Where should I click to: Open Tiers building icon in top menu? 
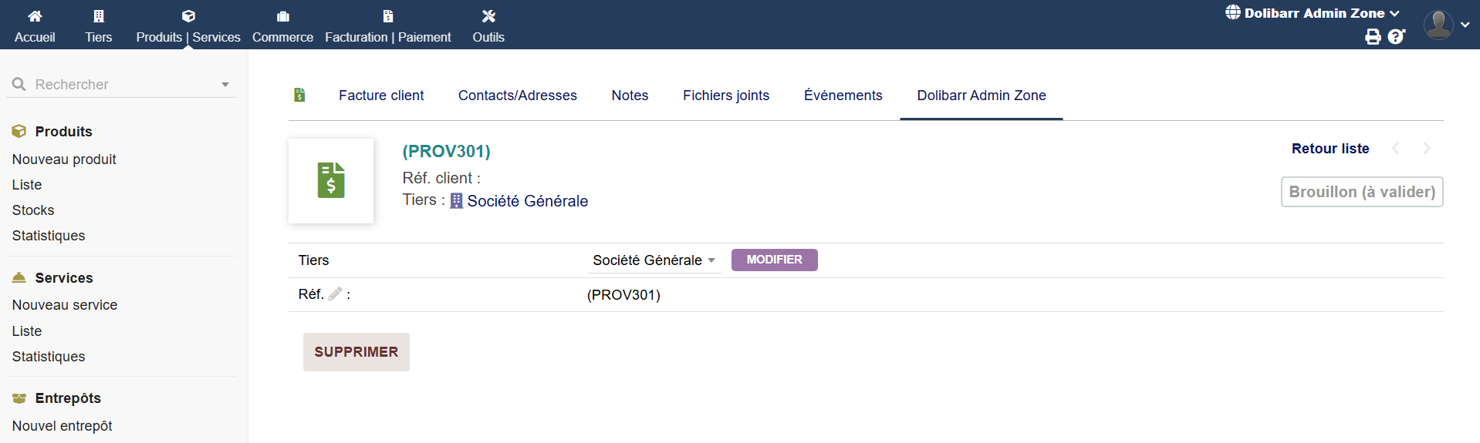click(99, 16)
